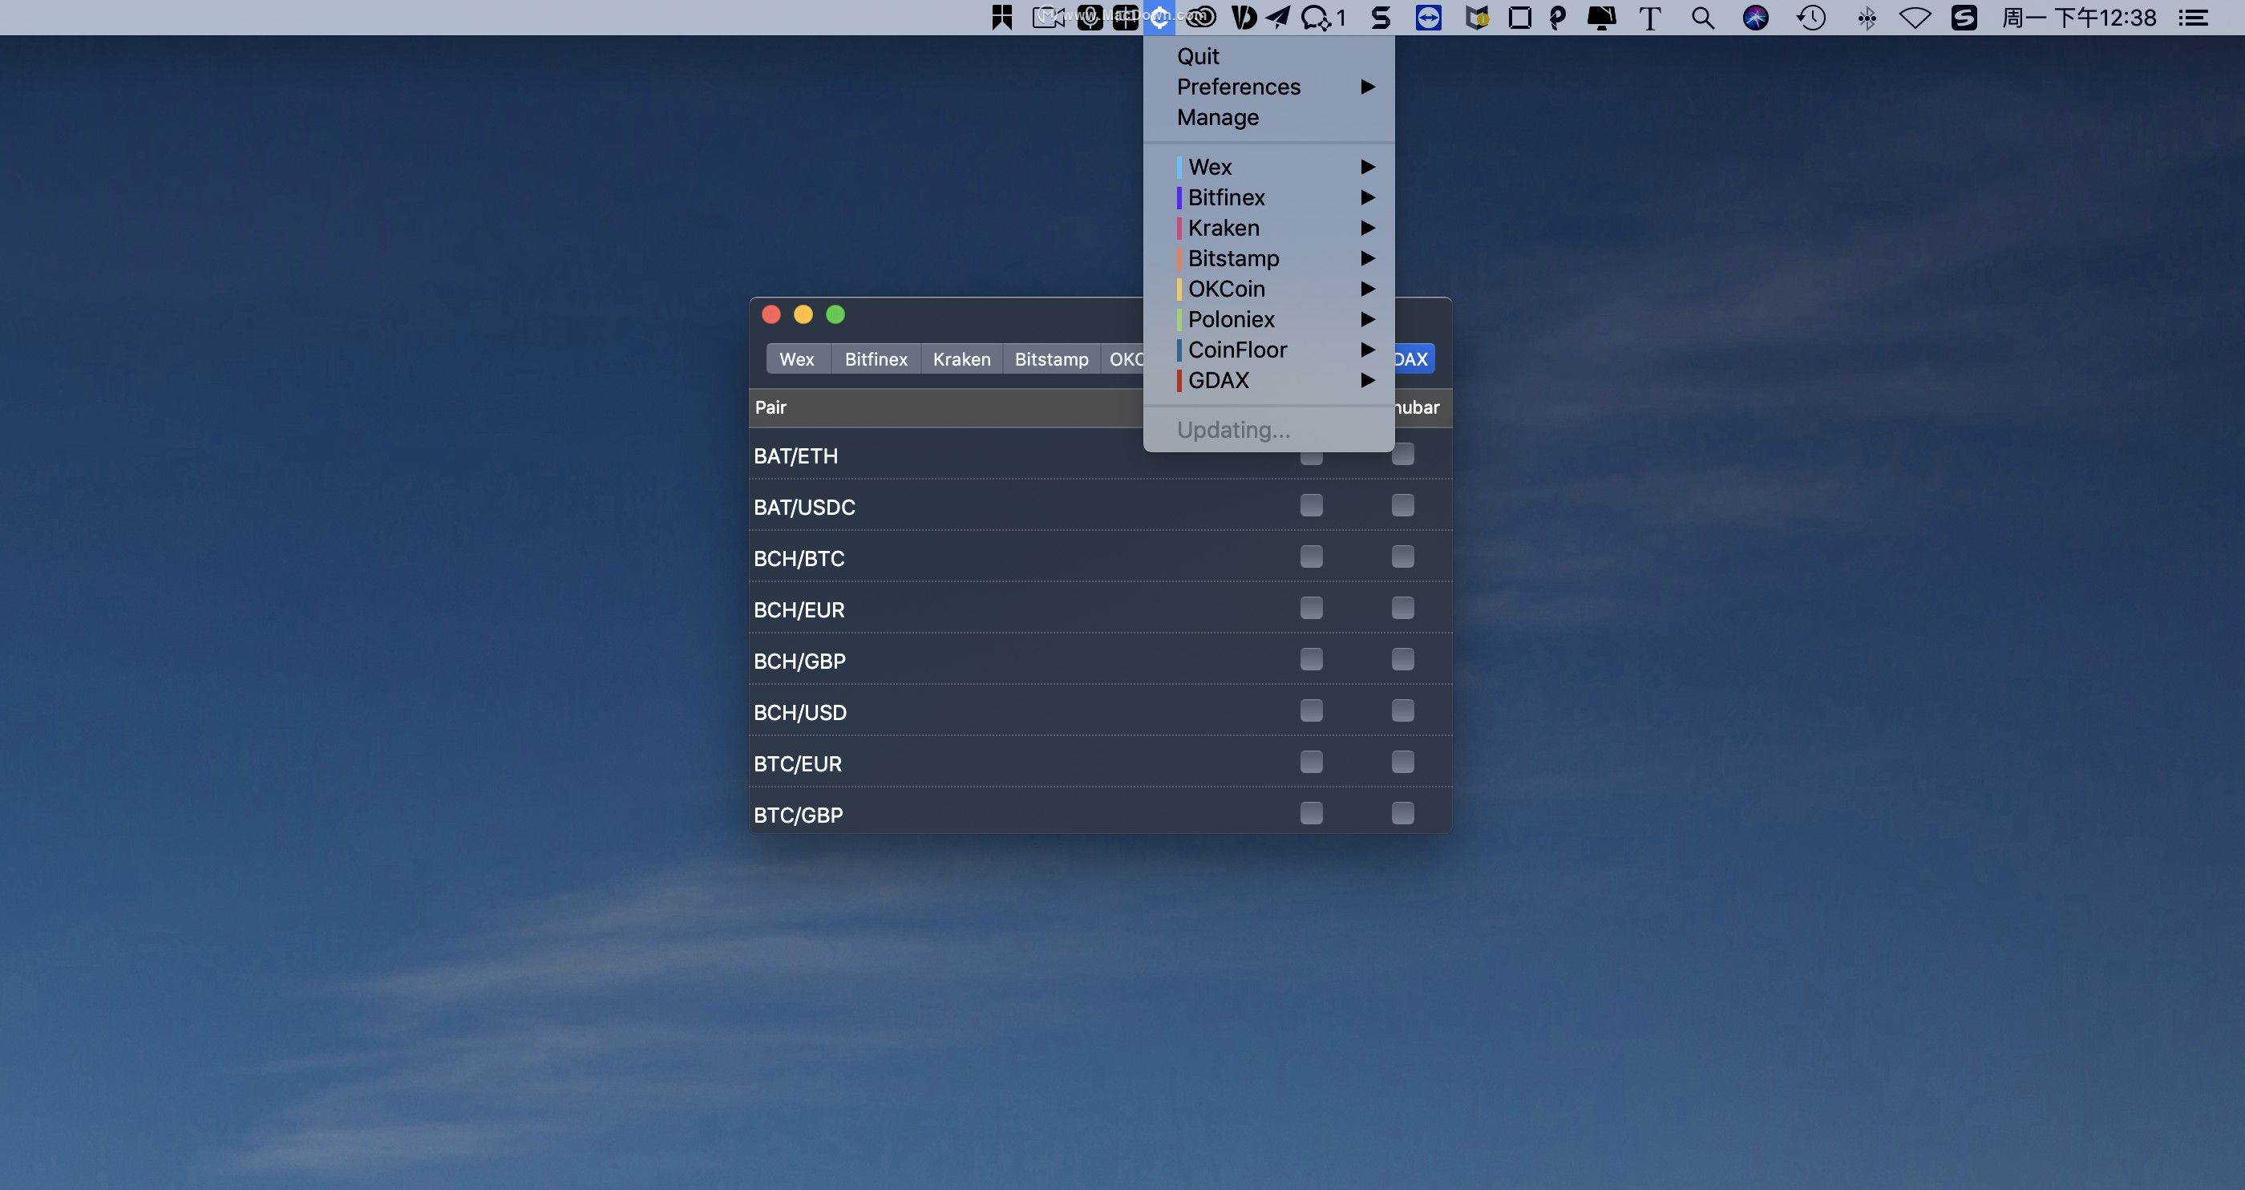This screenshot has height=1190, width=2245.
Task: Enable Menubar checkbox for BTC/GBP
Action: coord(1402,814)
